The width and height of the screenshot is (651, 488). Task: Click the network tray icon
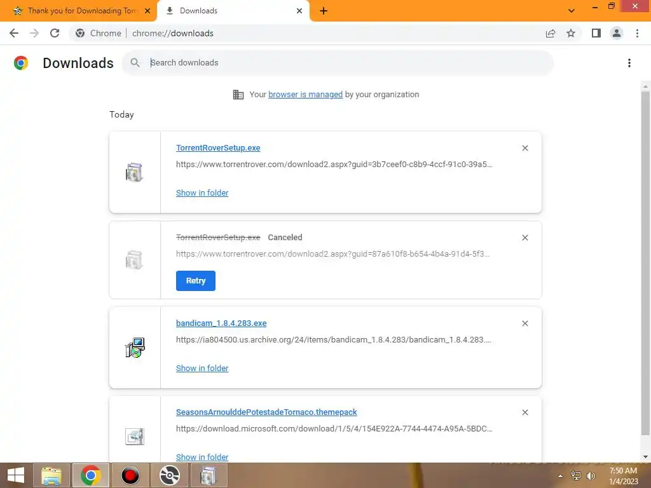(576, 476)
